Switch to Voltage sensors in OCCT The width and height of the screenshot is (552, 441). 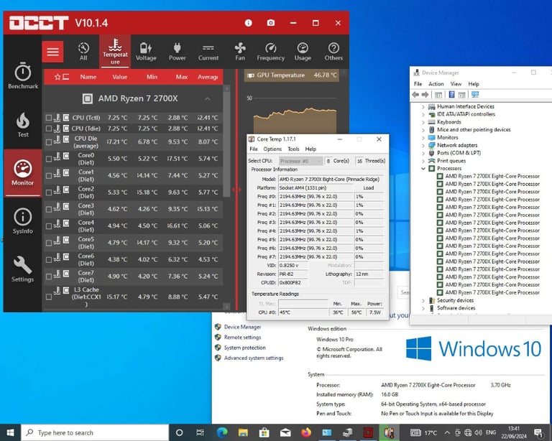(x=146, y=51)
